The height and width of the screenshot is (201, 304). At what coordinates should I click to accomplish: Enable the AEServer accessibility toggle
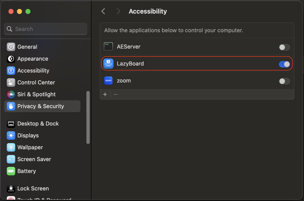(284, 47)
